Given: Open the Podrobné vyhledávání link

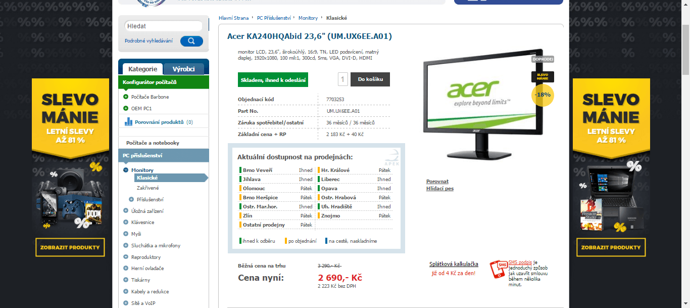Looking at the screenshot, I should (x=149, y=41).
